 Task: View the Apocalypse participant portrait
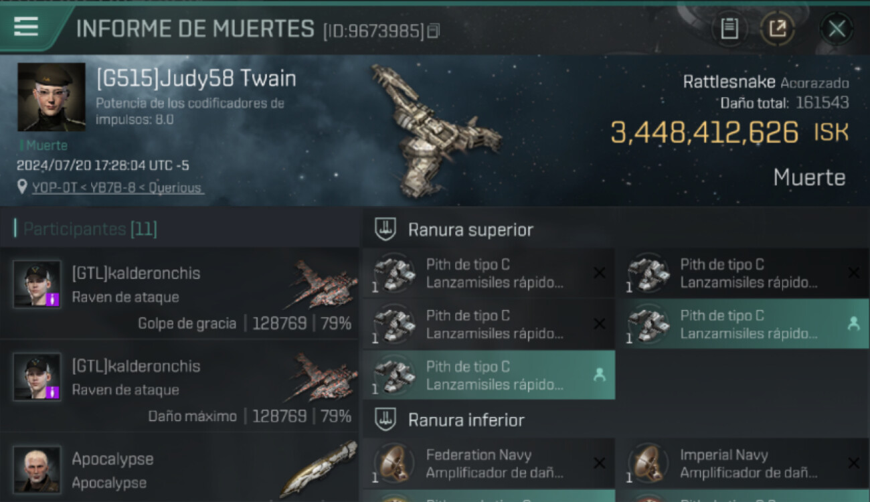[x=37, y=470]
